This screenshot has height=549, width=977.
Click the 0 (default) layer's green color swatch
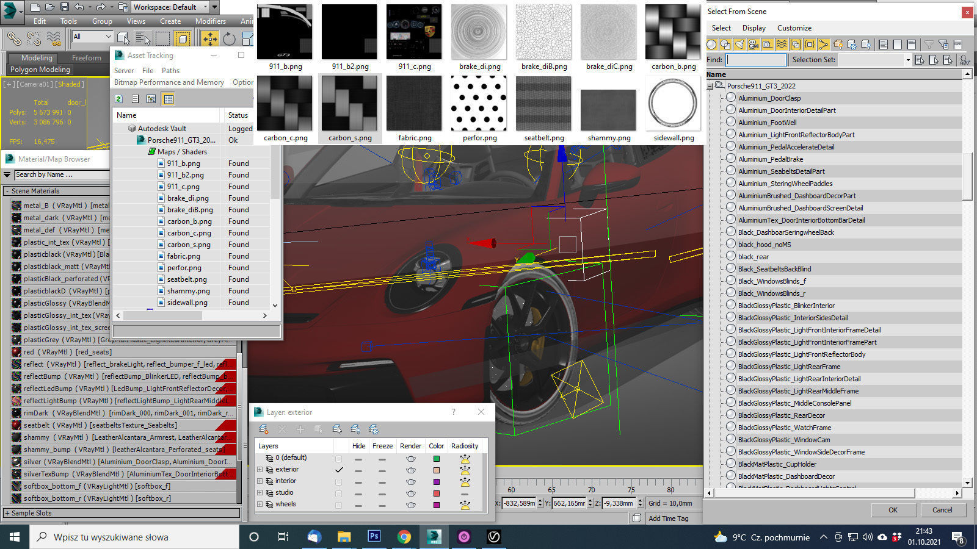coord(437,459)
